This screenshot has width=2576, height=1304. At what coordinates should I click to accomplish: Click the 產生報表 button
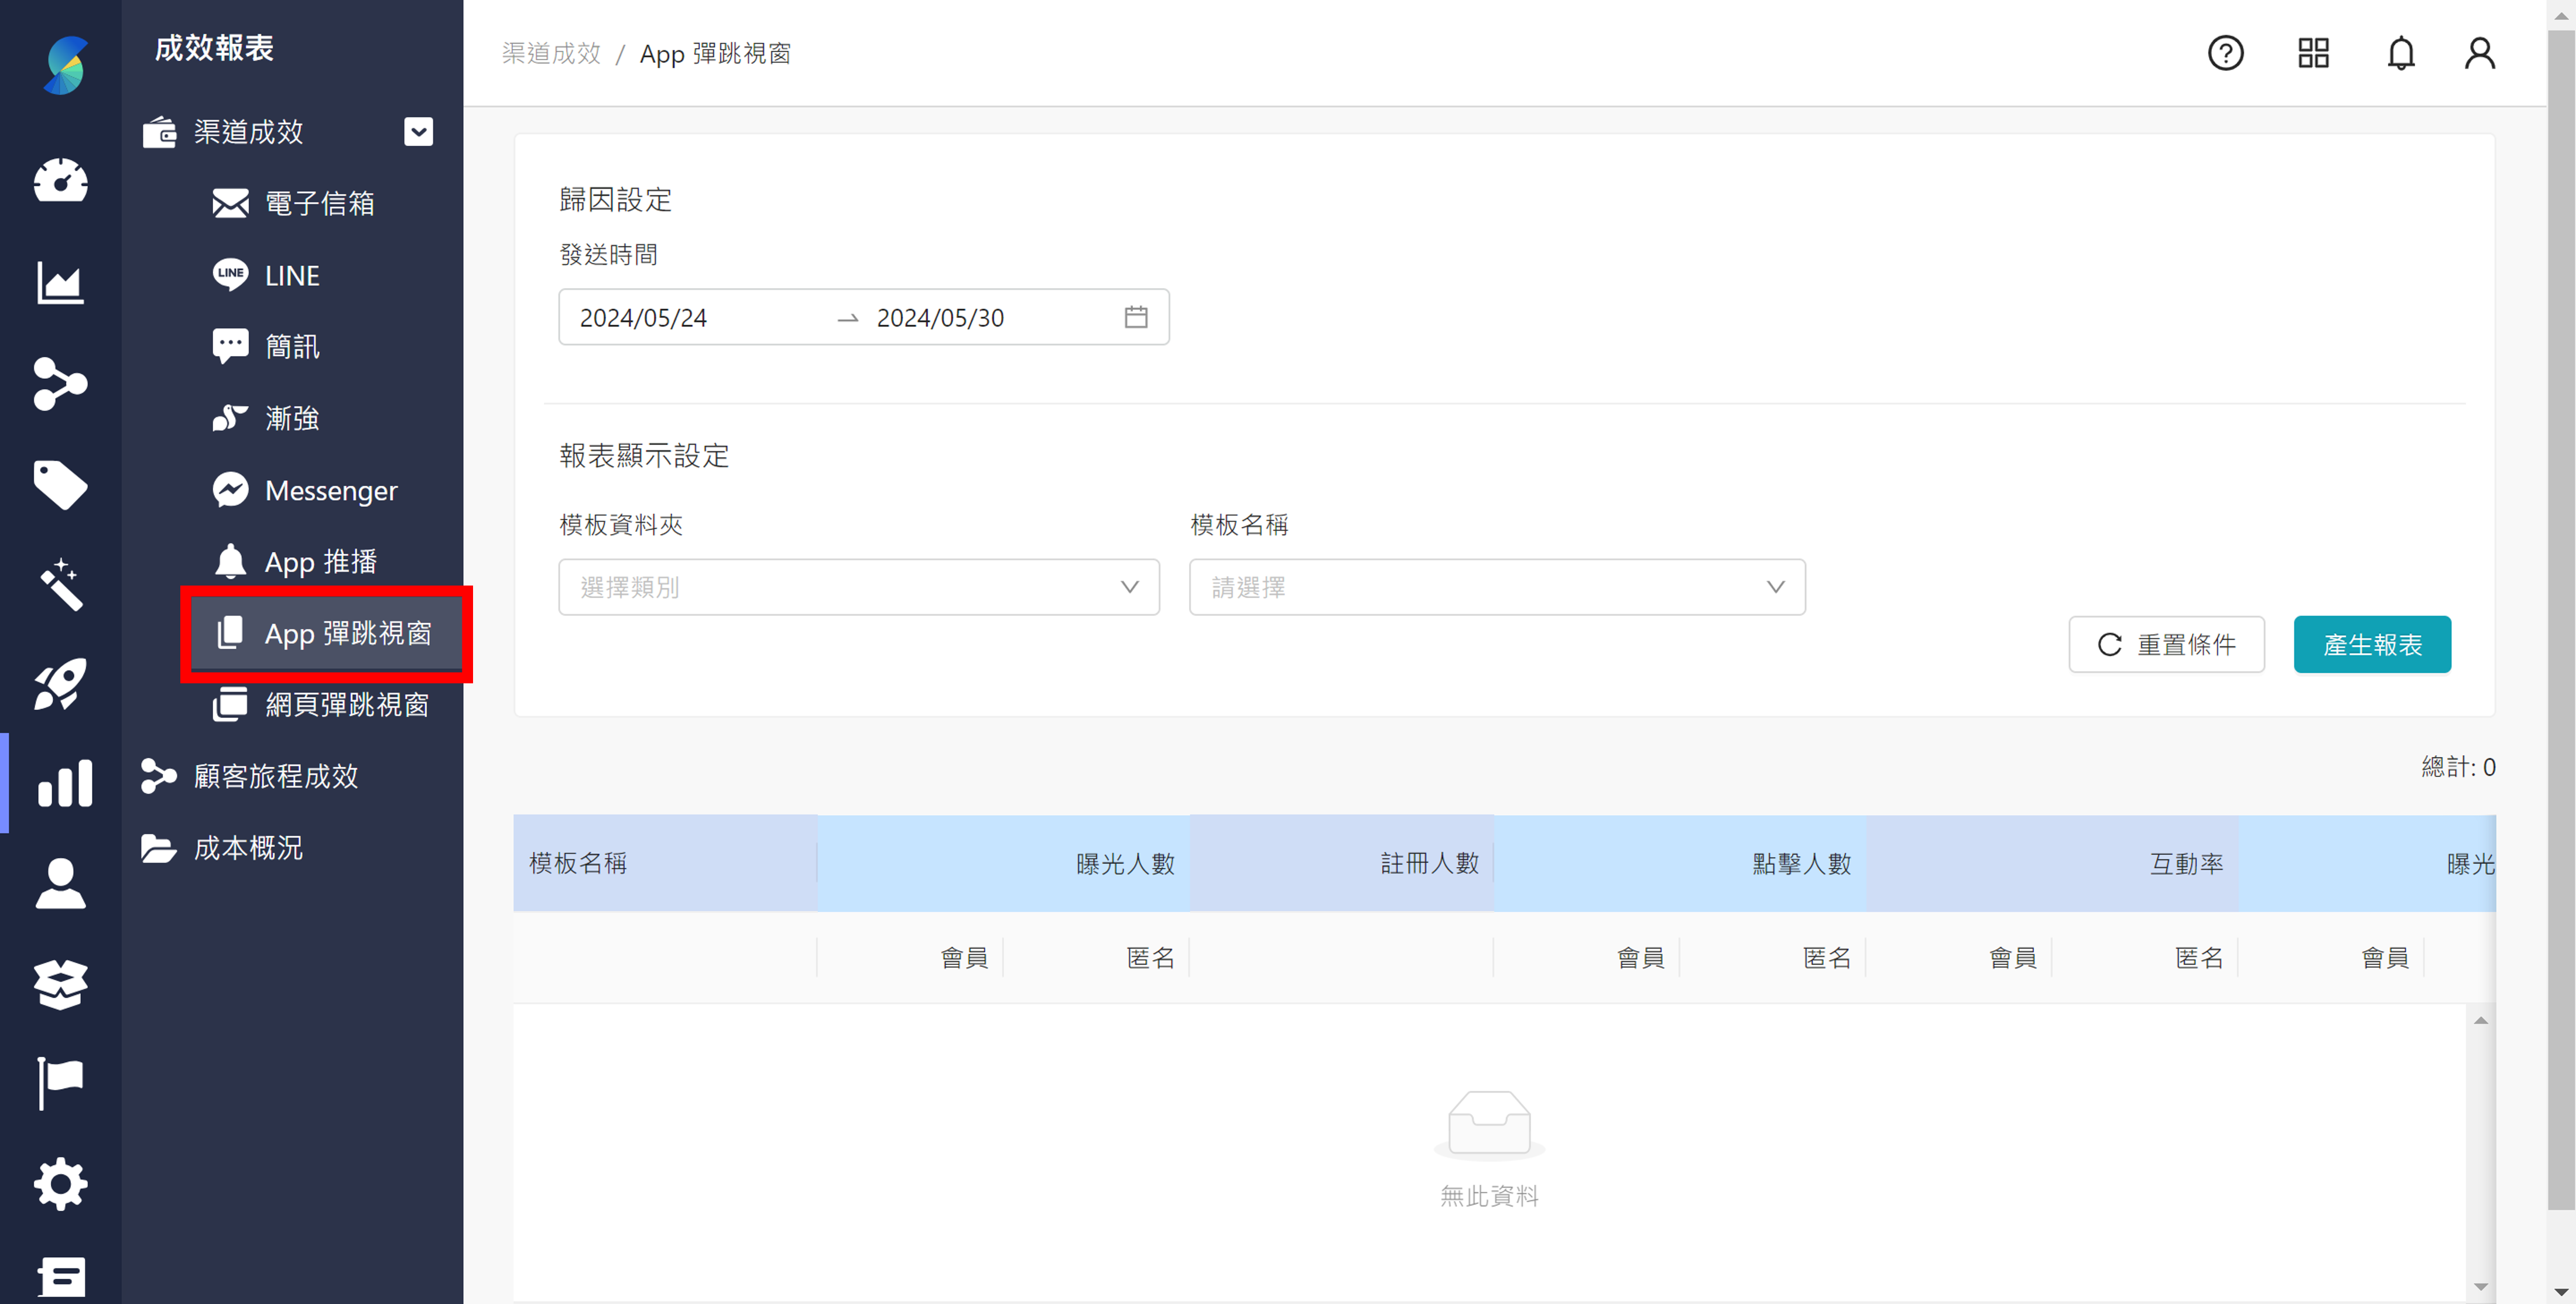click(2372, 644)
